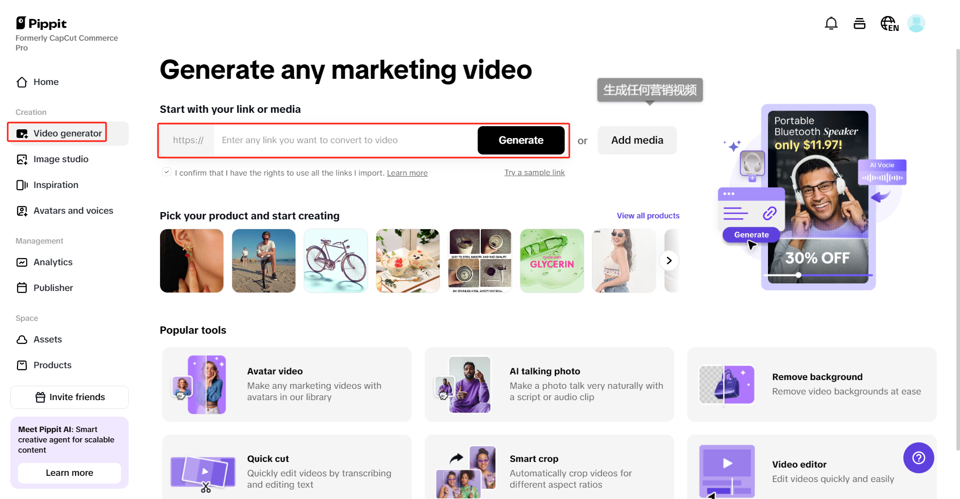Open the notifications bell
This screenshot has width=960, height=499.
coord(831,23)
